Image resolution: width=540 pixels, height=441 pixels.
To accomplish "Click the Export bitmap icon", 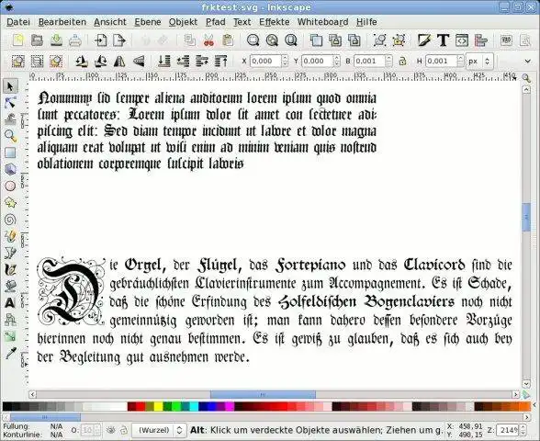I will click(119, 40).
